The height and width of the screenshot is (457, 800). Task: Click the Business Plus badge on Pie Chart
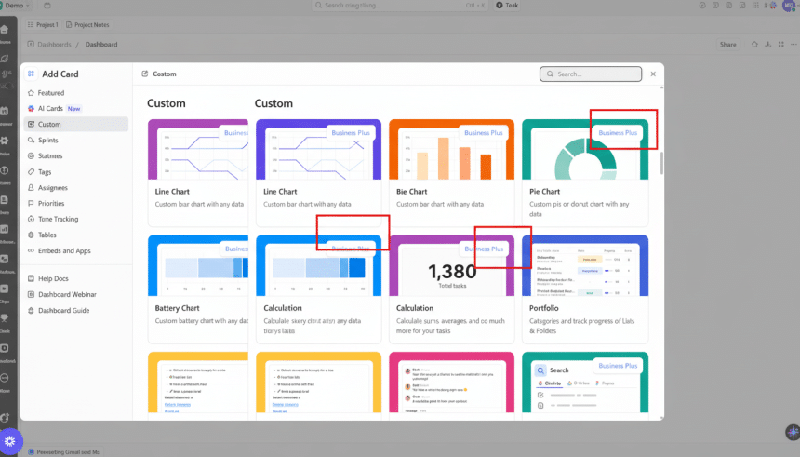click(x=618, y=133)
